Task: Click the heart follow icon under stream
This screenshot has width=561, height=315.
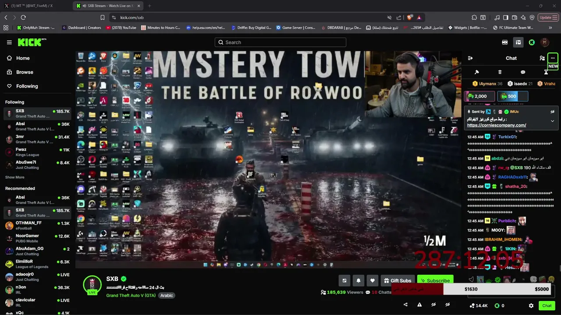Action: [372, 280]
